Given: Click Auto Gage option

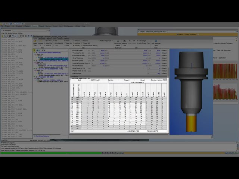Looking at the screenshot, I should 141,41.
